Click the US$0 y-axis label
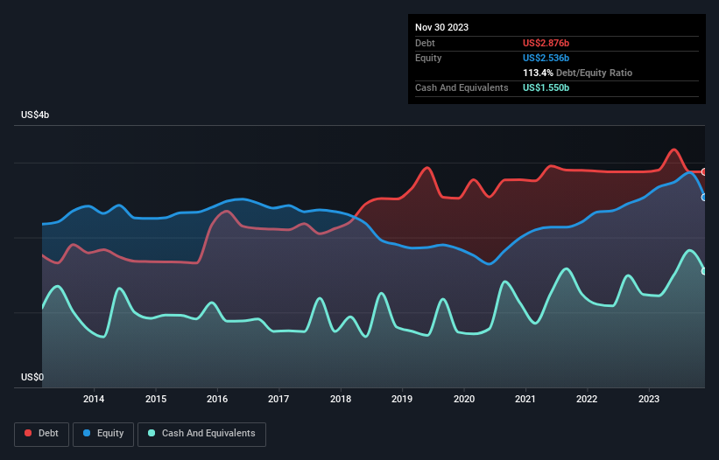 pos(32,377)
